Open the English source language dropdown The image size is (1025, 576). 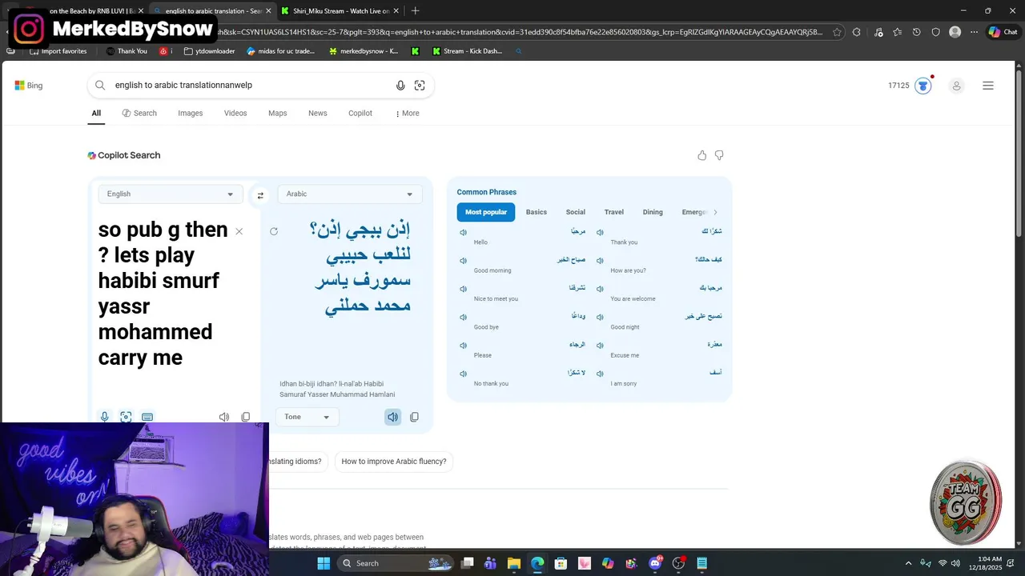click(171, 194)
